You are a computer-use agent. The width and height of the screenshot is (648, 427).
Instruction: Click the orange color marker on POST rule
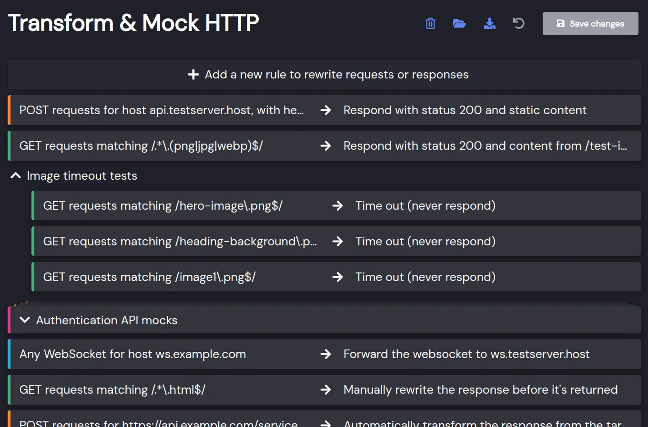click(x=9, y=110)
